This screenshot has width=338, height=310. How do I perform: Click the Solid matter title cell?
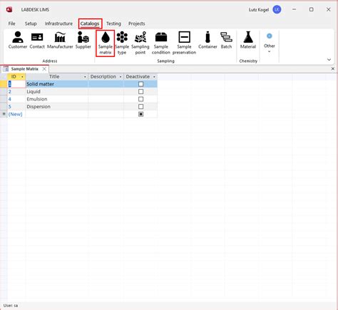click(57, 84)
